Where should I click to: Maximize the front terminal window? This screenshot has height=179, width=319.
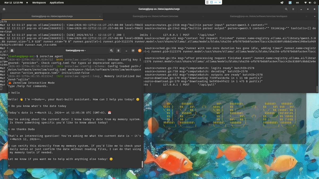click(x=133, y=50)
